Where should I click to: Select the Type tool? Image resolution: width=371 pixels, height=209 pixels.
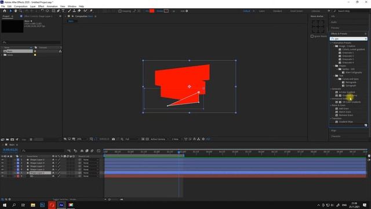63,11
